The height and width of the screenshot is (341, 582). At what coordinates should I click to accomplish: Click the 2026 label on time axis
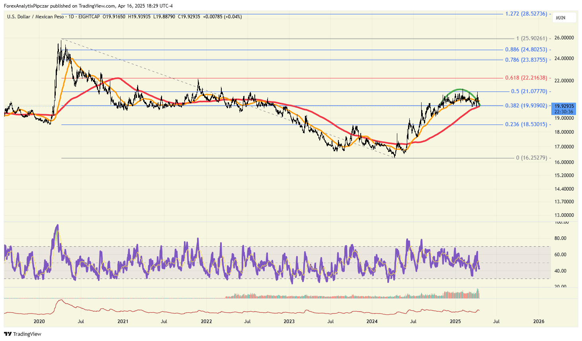539,322
